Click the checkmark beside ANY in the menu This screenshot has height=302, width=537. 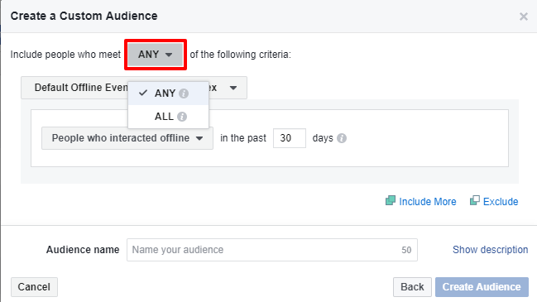(143, 93)
